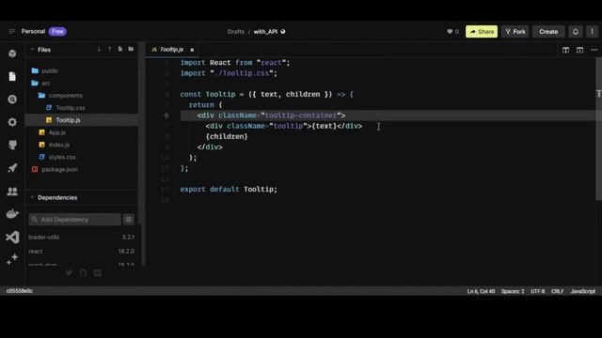Viewport: 602px width, 338px height.
Task: Open the Live collaboration people icon
Action: pyautogui.click(x=12, y=191)
